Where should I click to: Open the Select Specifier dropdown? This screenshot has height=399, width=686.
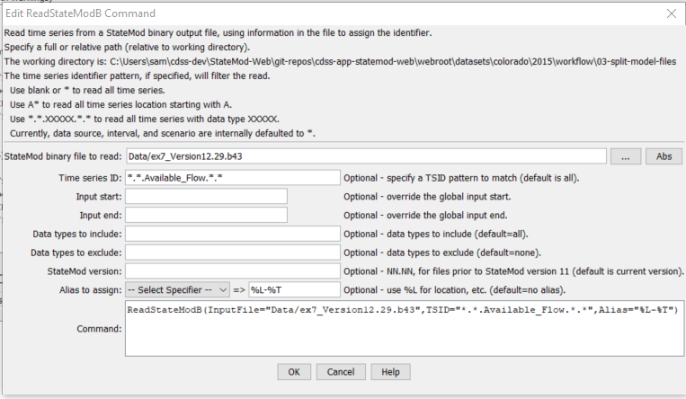tap(178, 289)
